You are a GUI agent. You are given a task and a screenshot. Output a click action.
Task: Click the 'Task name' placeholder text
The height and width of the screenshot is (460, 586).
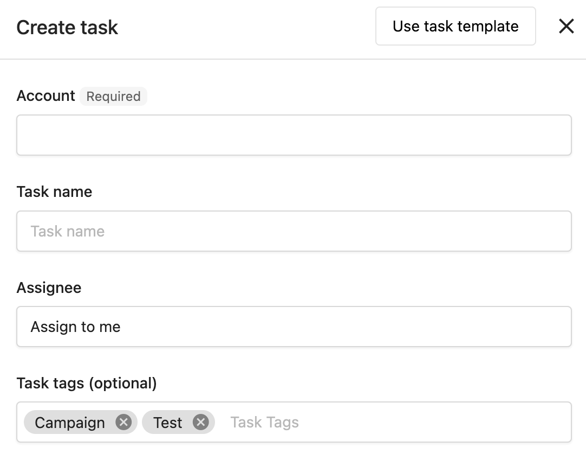[x=68, y=231]
